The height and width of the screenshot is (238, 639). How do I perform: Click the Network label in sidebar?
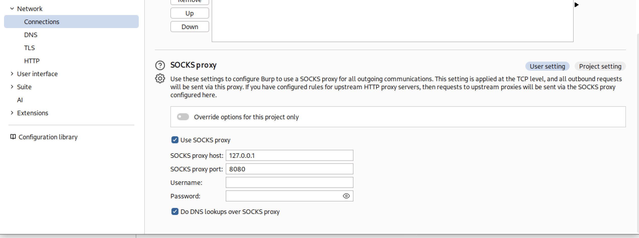[30, 9]
